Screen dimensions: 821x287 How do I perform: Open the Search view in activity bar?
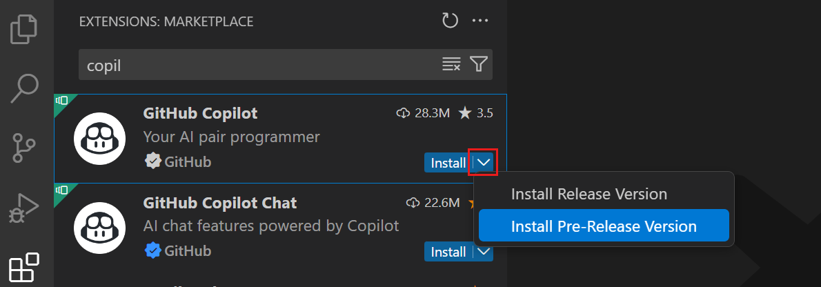[23, 88]
